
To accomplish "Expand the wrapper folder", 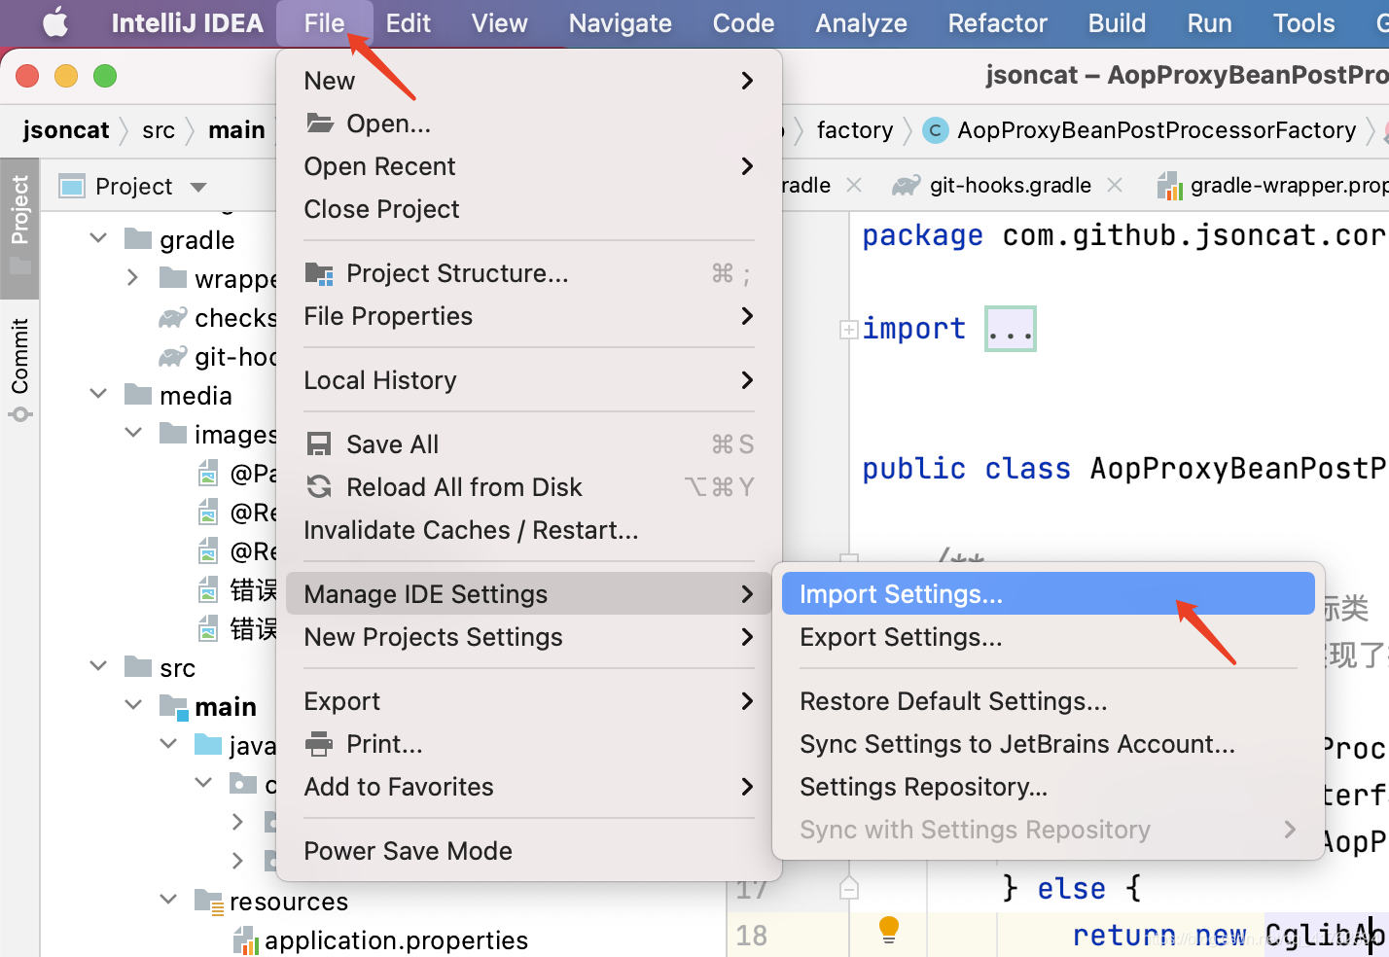I will click(x=133, y=278).
